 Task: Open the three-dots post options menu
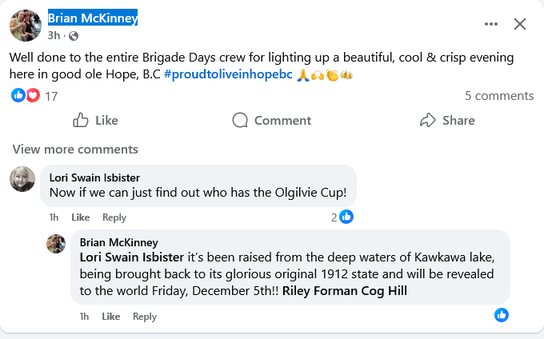[491, 24]
